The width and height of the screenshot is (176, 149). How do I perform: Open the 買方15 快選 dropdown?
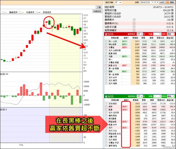click(160, 34)
